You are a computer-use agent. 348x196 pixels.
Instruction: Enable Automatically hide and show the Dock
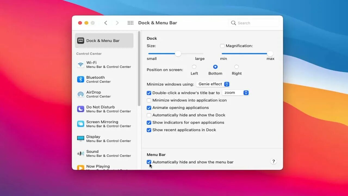(149, 115)
